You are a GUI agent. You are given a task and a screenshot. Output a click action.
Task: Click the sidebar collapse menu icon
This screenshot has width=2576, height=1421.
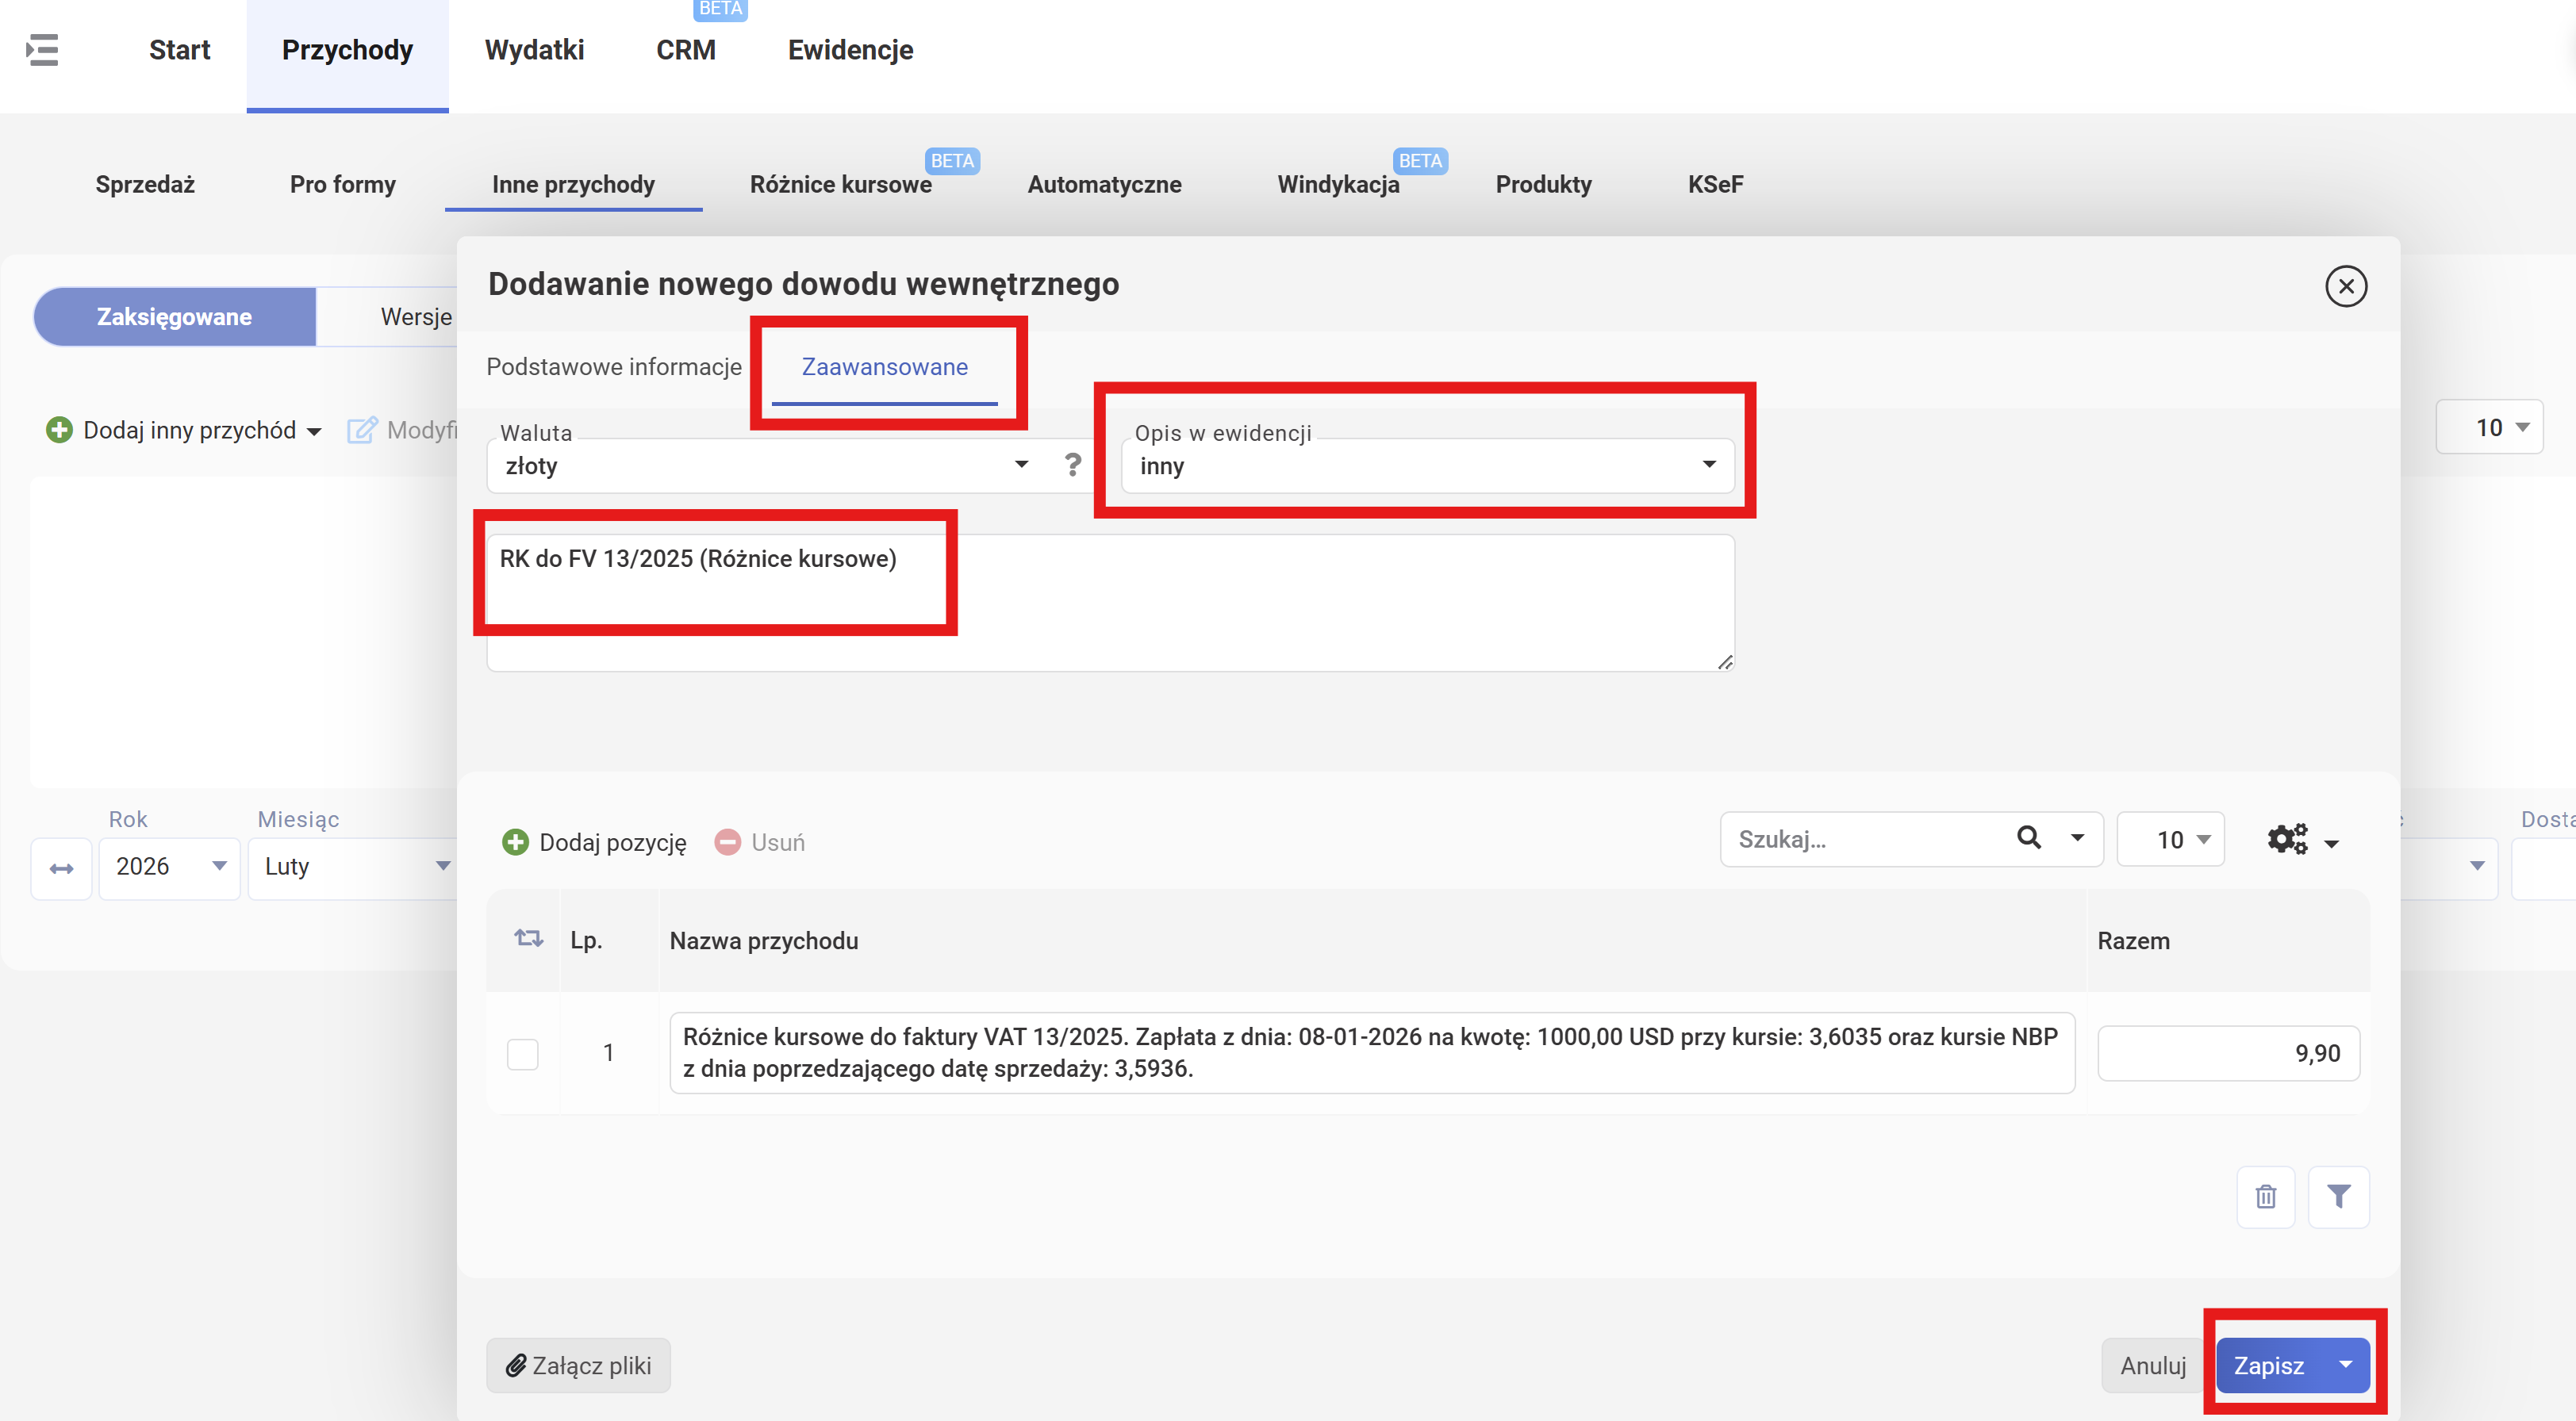[x=42, y=50]
